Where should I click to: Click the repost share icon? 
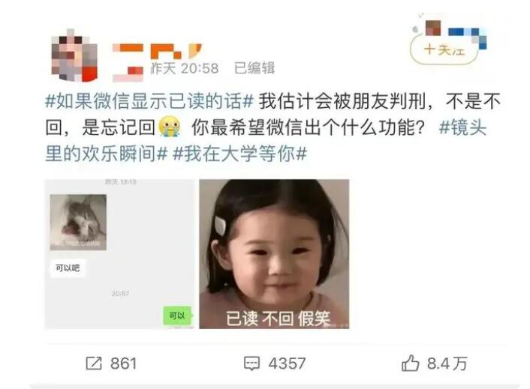click(94, 364)
